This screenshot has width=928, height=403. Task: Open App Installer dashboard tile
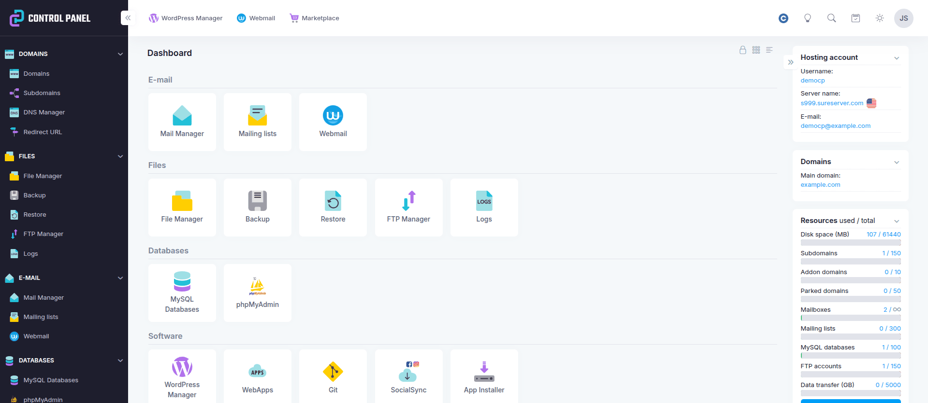(x=484, y=376)
